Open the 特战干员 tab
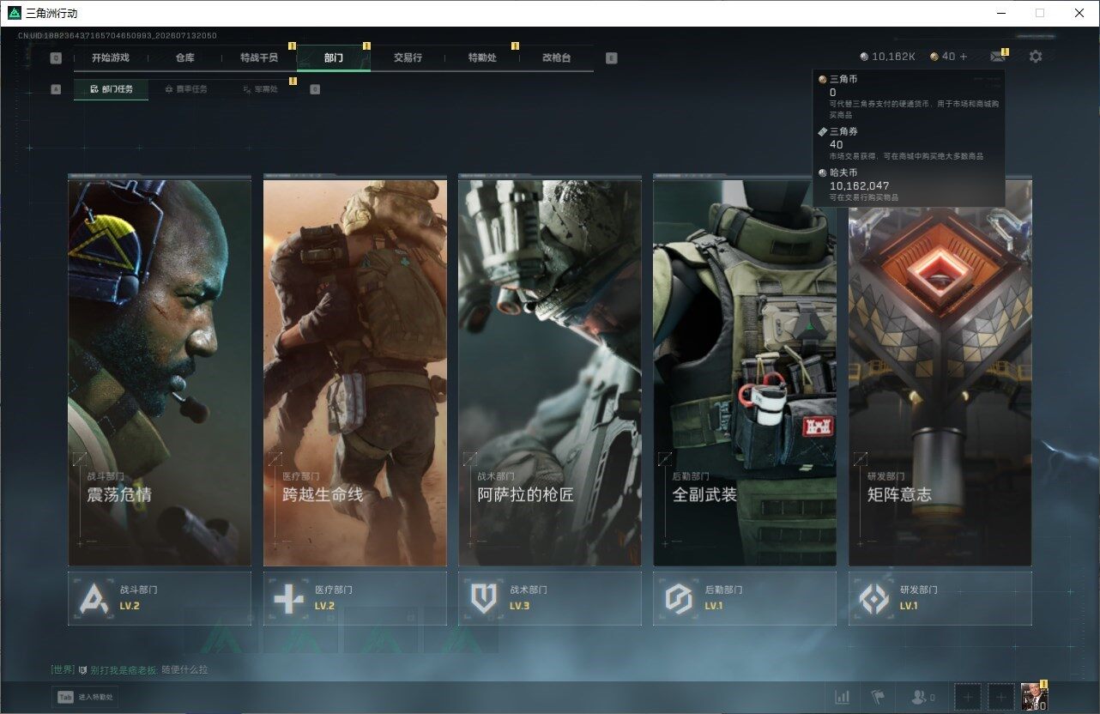Screen dimensions: 1100x714 259,57
